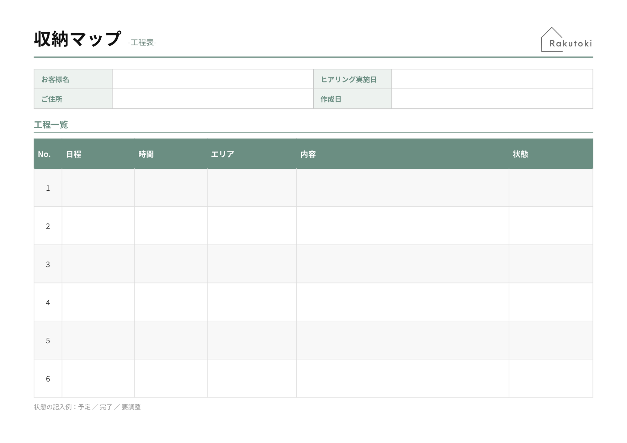Select row number 4

pyautogui.click(x=48, y=303)
